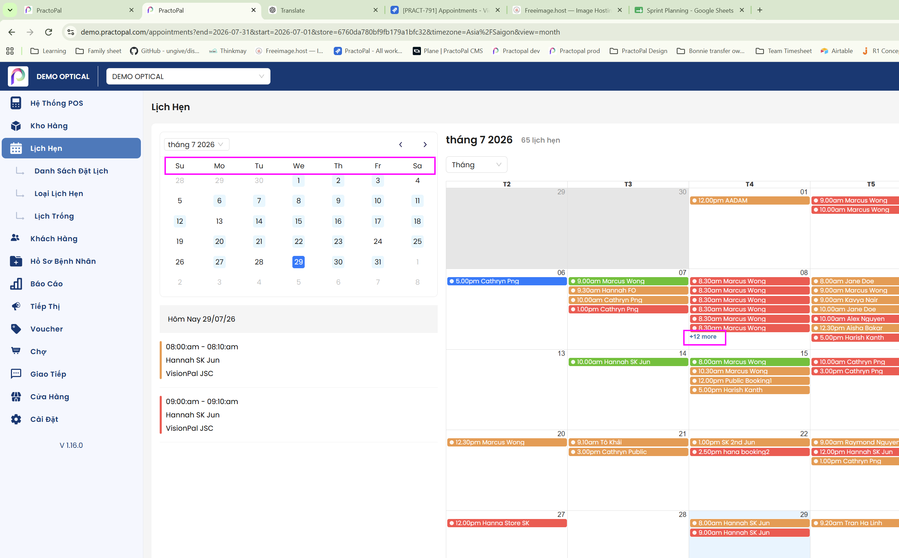Image resolution: width=899 pixels, height=558 pixels.
Task: Open the Learning bookmarks folder
Action: point(48,51)
